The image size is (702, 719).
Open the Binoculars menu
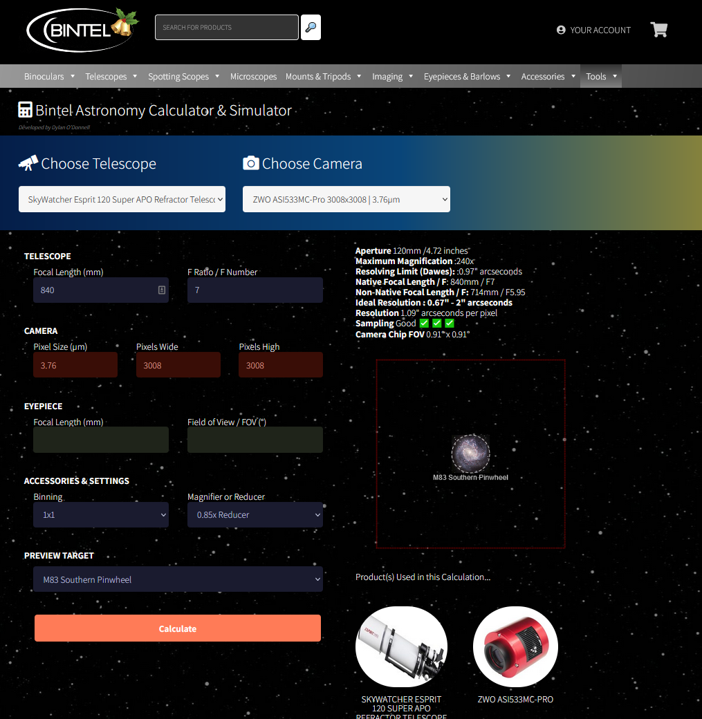[44, 77]
